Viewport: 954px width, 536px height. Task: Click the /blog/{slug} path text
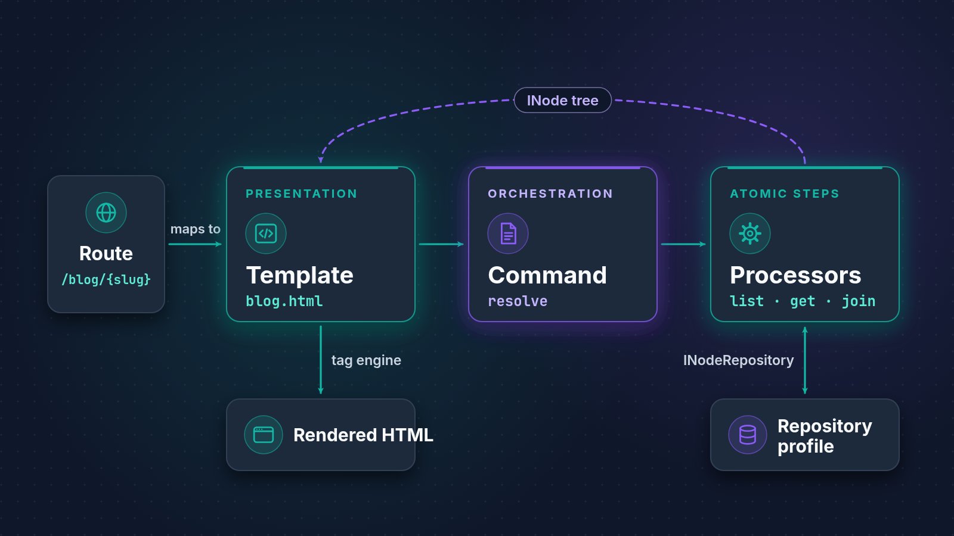106,279
